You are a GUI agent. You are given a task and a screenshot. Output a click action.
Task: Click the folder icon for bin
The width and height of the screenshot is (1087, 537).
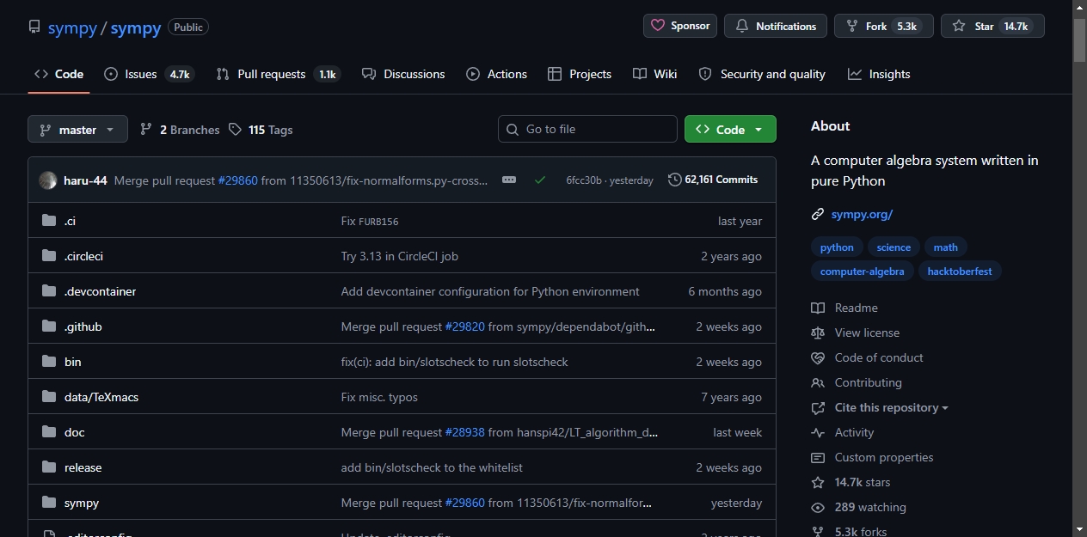(x=49, y=362)
